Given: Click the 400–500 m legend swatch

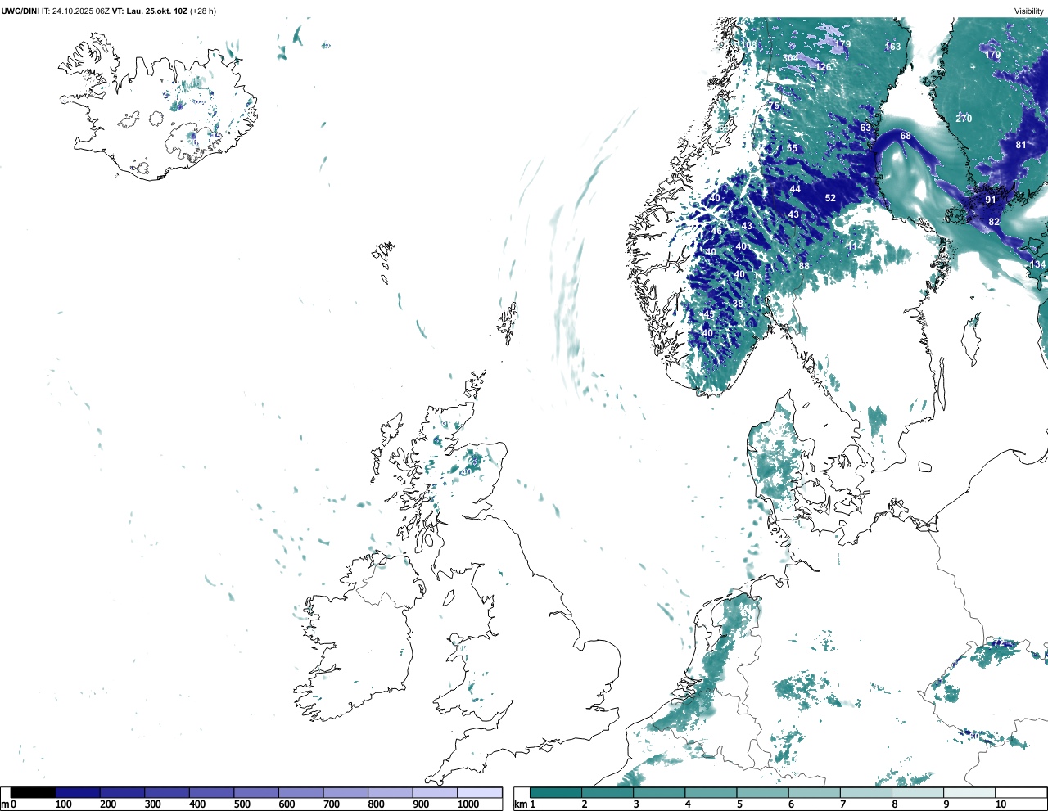Looking at the screenshot, I should (212, 792).
